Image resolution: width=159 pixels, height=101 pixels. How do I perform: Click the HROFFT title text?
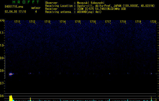coord(26,2)
